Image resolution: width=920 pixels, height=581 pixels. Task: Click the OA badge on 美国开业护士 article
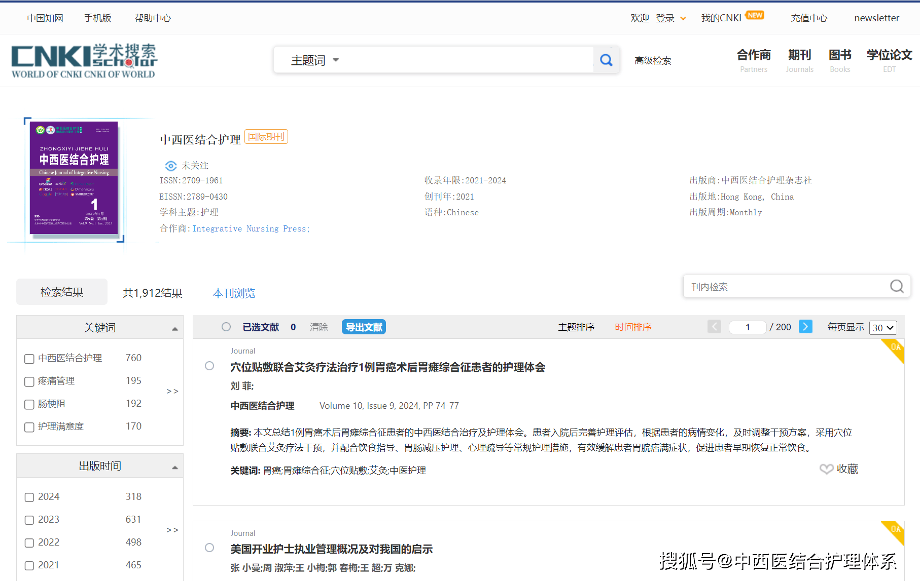click(x=895, y=531)
